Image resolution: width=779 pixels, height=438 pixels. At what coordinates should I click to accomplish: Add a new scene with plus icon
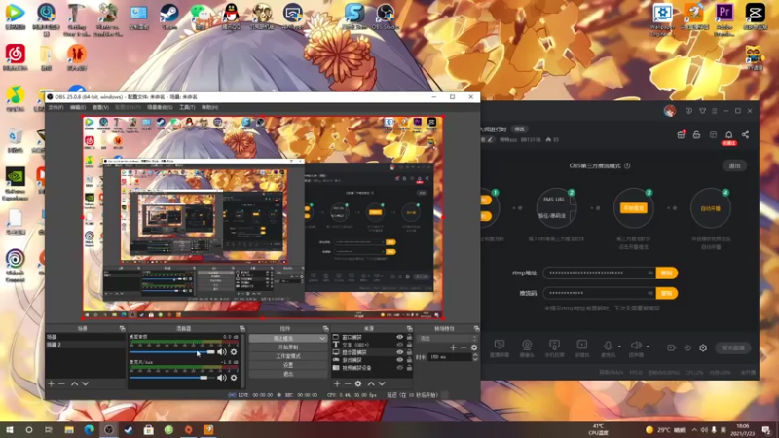(x=52, y=383)
